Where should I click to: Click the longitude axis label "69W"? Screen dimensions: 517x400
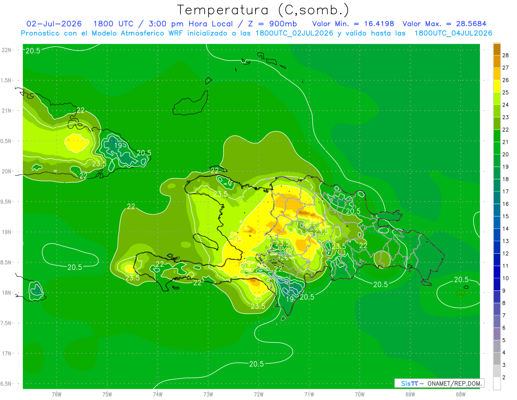[x=410, y=394]
